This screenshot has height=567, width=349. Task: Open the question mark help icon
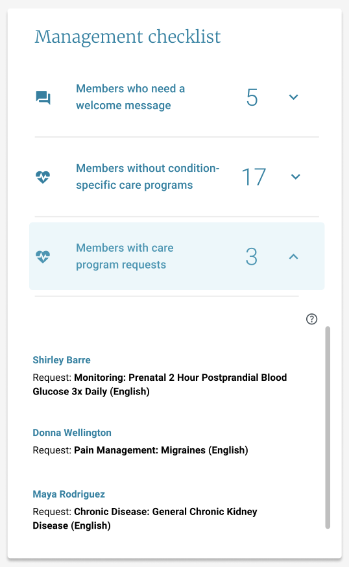pyautogui.click(x=311, y=319)
